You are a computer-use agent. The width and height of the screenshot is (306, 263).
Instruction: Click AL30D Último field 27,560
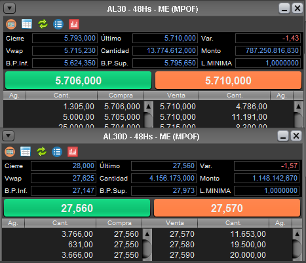click(x=164, y=166)
